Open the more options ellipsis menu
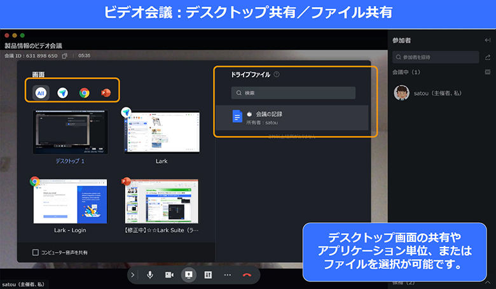The width and height of the screenshot is (496, 289). point(228,275)
